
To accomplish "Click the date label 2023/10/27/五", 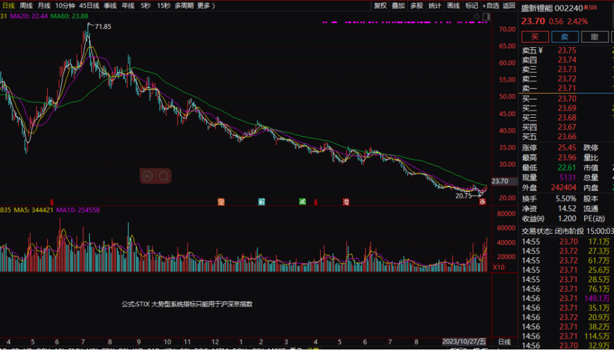I will point(464,342).
